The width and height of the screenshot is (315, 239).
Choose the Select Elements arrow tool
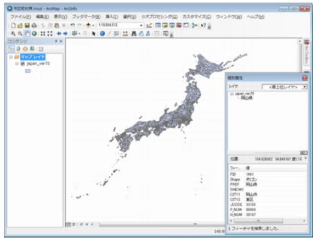[x=93, y=34]
